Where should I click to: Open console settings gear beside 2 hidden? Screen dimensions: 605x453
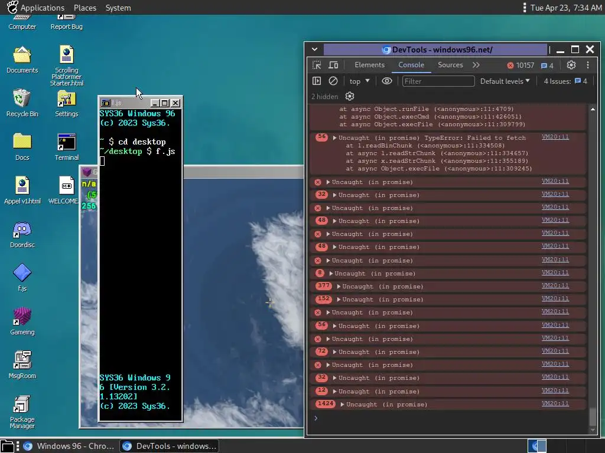coord(350,96)
